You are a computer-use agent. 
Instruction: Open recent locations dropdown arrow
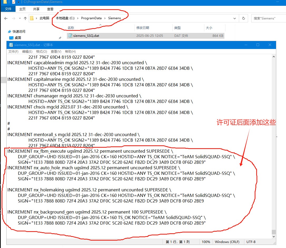coord(20,18)
